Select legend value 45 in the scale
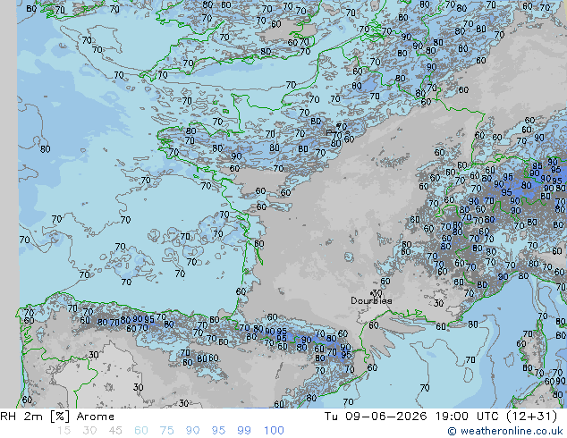 pyautogui.click(x=115, y=431)
